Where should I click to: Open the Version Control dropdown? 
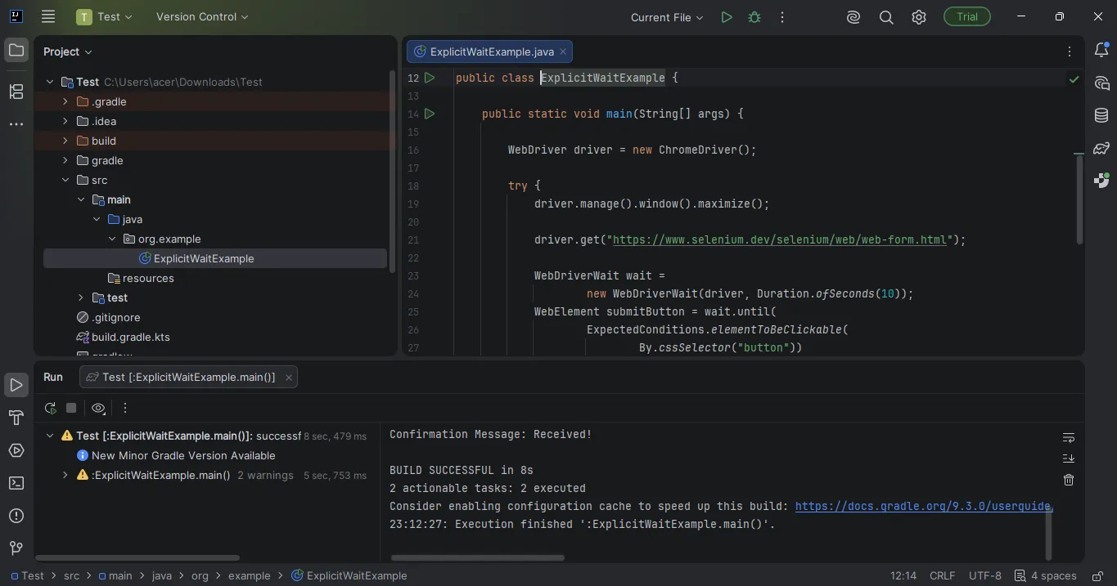click(202, 16)
